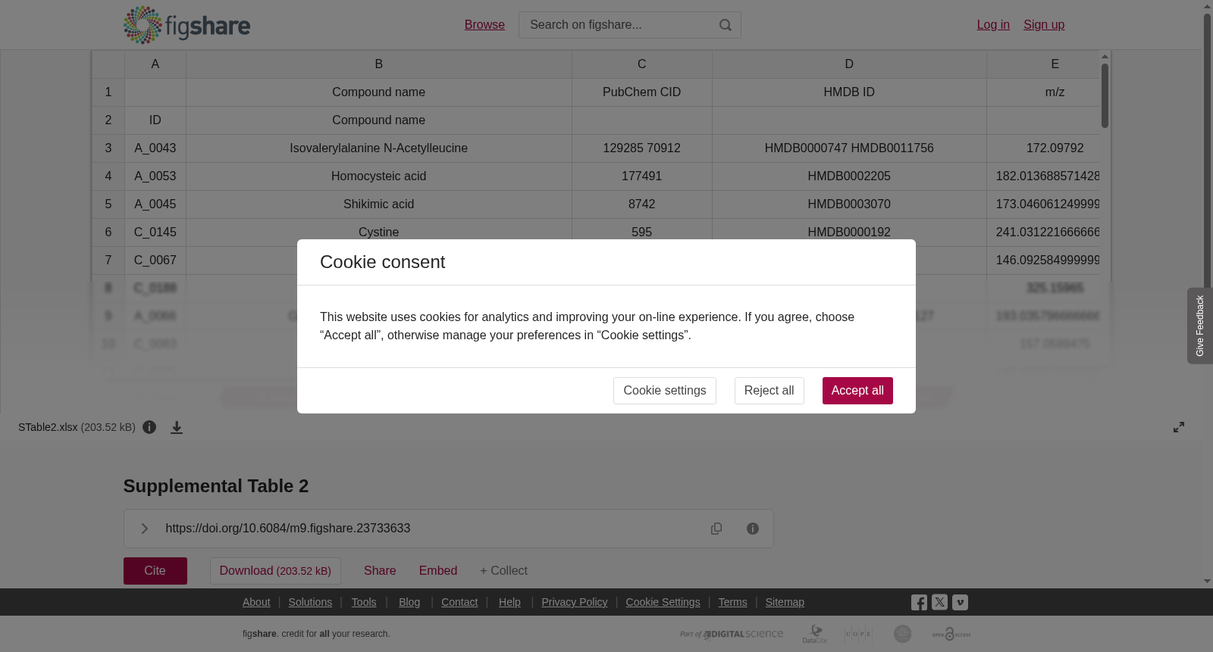This screenshot has width=1213, height=652.
Task: Reject all cookies
Action: tap(769, 391)
